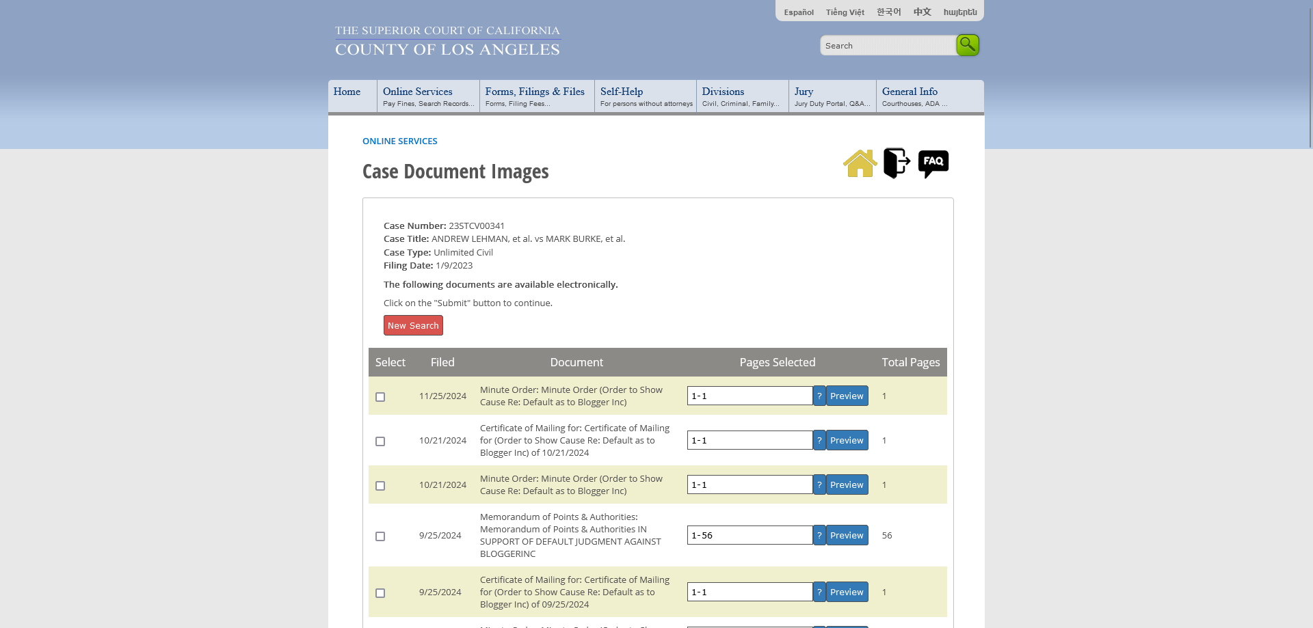1313x628 pixels.
Task: Click the green magnifier search icon
Action: coord(968,45)
